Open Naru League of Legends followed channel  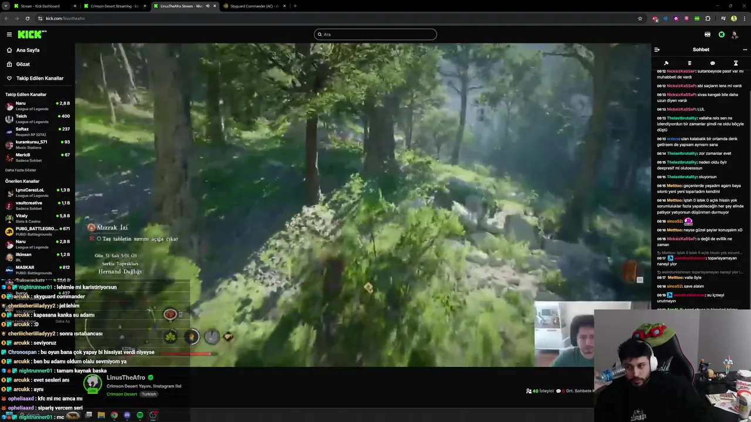point(38,106)
